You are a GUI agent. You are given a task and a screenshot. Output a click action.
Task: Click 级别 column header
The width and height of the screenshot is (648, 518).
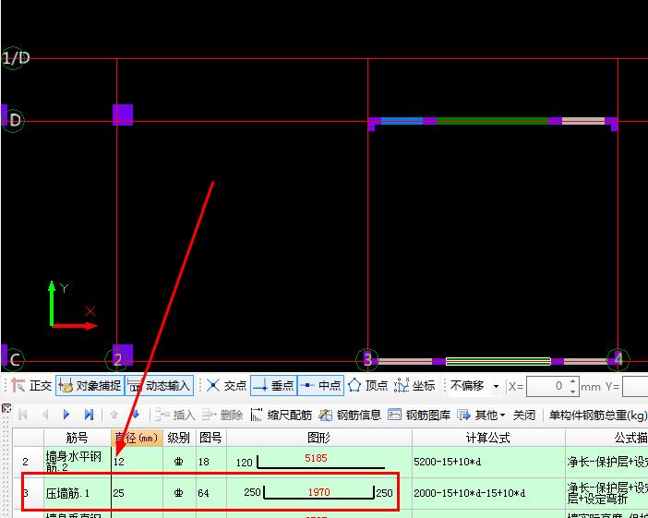pyautogui.click(x=179, y=438)
